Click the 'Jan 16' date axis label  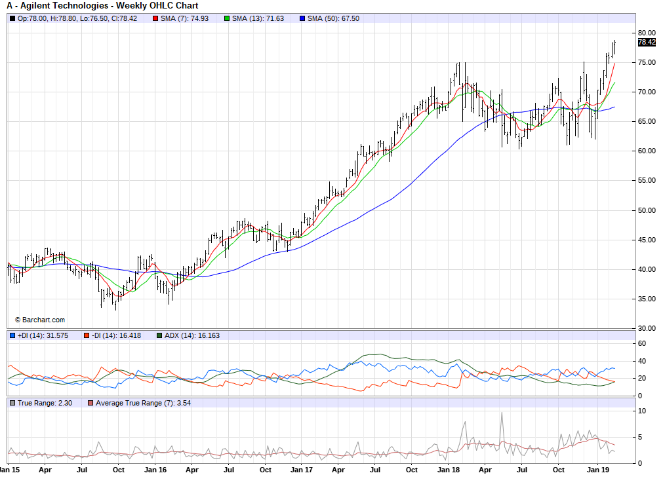(x=155, y=470)
